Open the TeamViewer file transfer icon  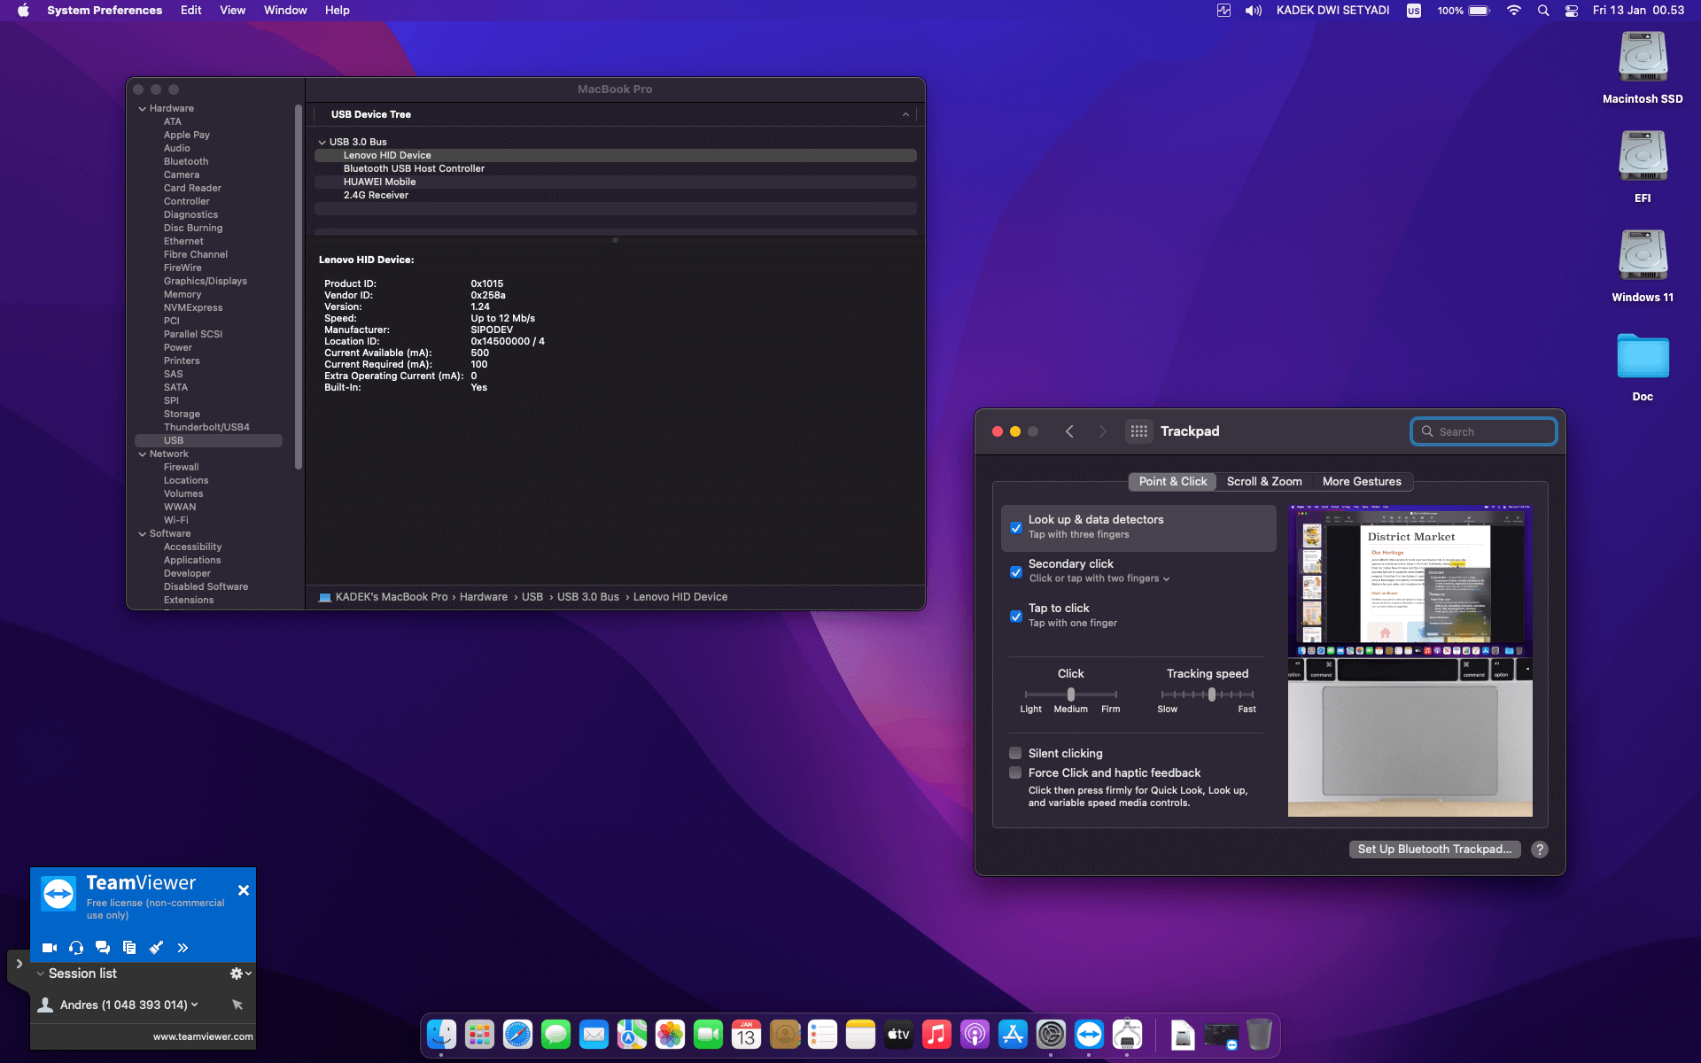[x=129, y=948]
